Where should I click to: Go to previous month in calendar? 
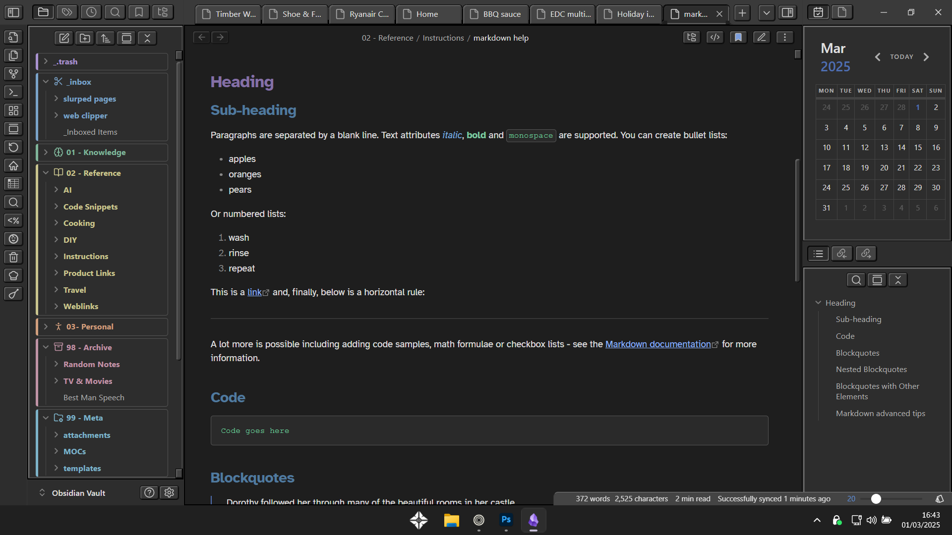point(878,57)
